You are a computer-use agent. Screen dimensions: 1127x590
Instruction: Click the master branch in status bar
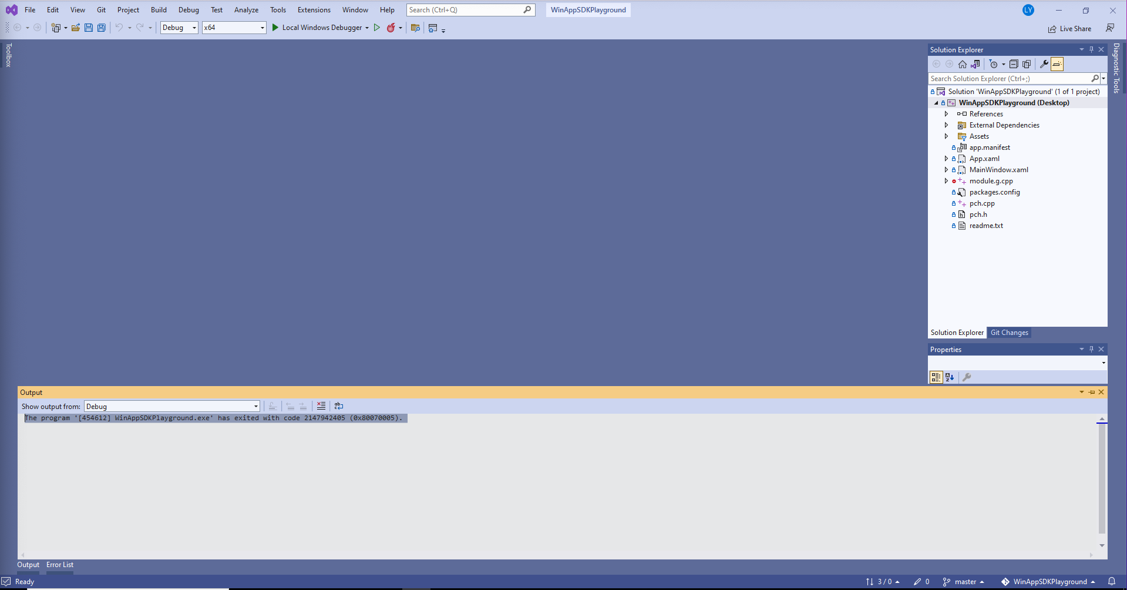pyautogui.click(x=963, y=582)
